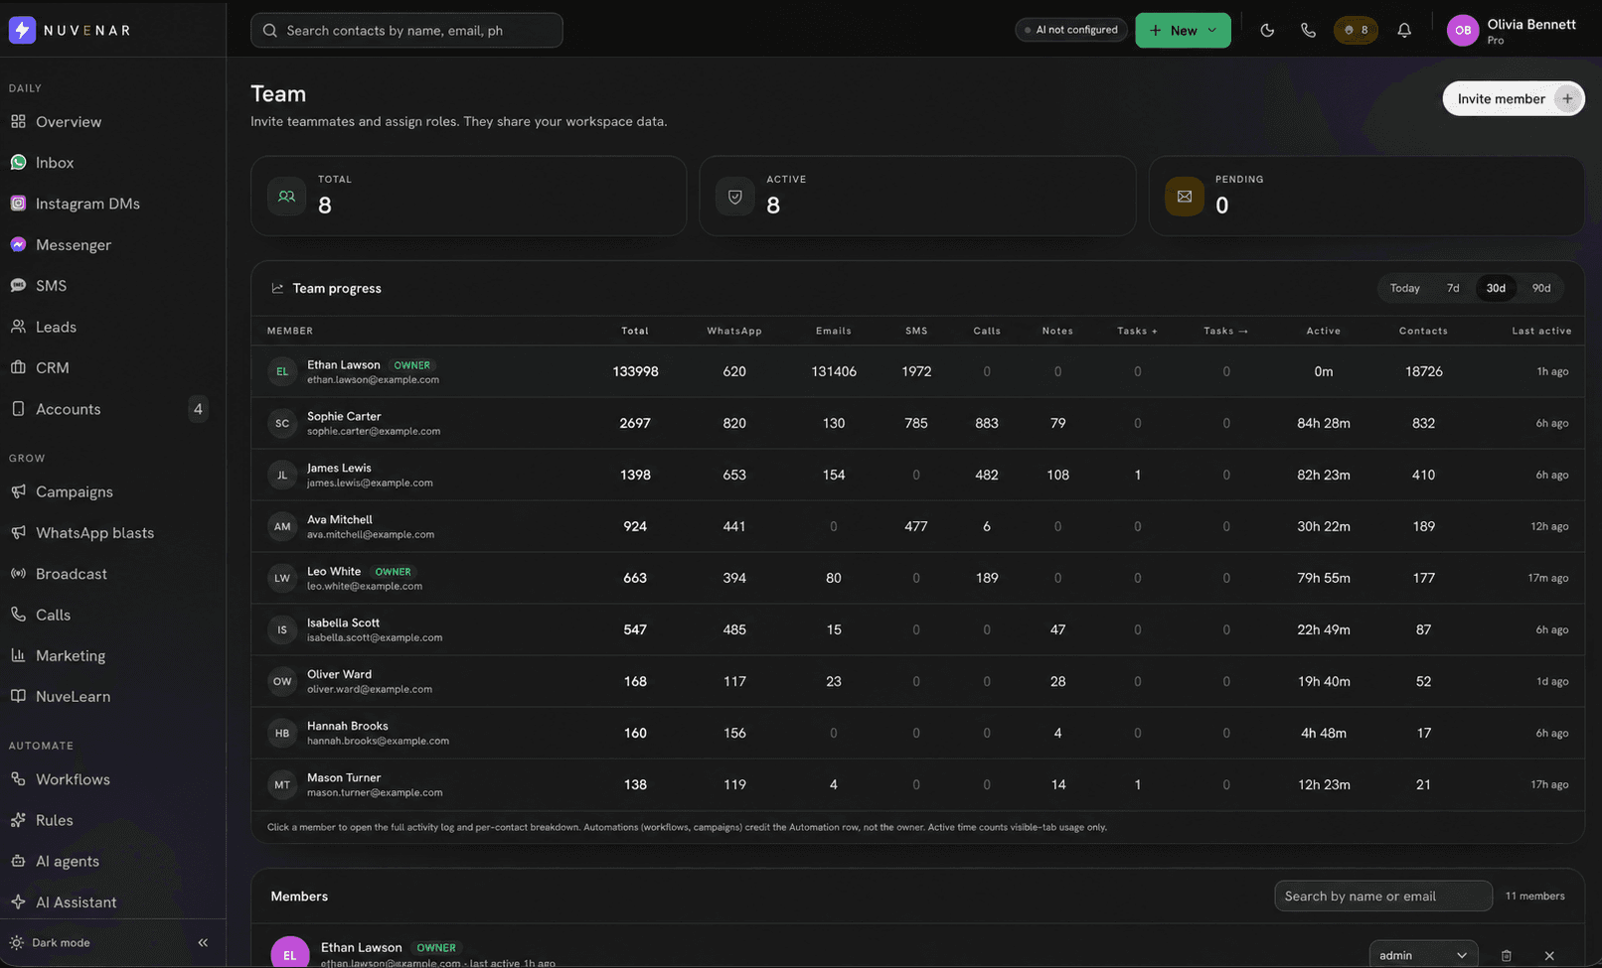Click the Active stat card
Screen dimensions: 1602x968
[917, 196]
